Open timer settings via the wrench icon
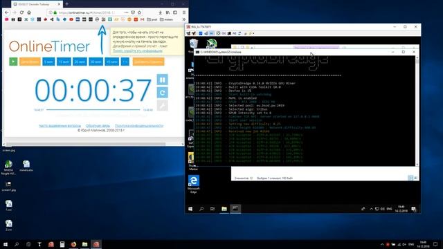Viewport: 443px width, 249px height. point(163,106)
